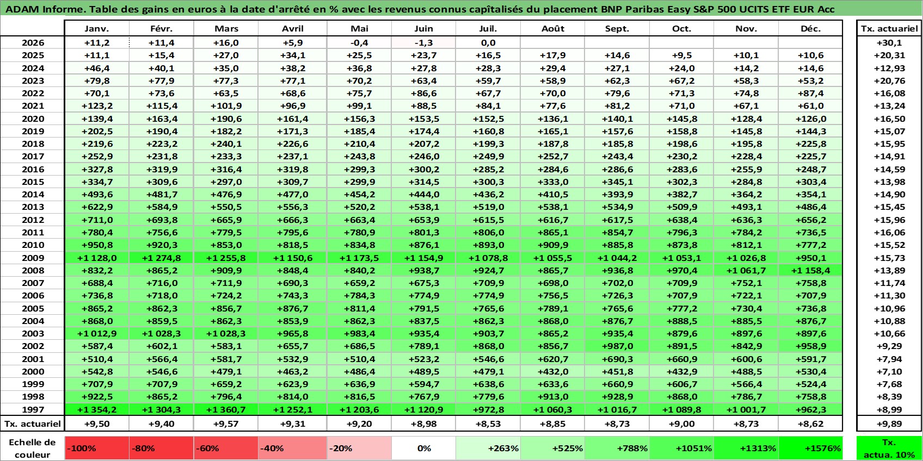Pick the +788% color scale swatch
This screenshot has width=923, height=461.
coord(617,448)
